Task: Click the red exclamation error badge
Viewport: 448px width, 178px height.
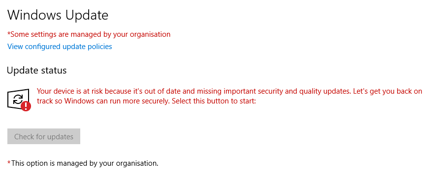Action: pyautogui.click(x=26, y=106)
